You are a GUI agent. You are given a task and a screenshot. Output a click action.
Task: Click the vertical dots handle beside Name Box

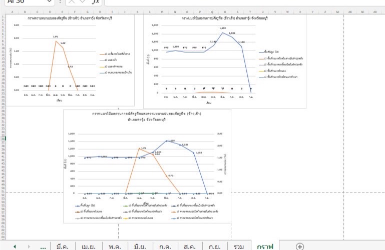61,2
